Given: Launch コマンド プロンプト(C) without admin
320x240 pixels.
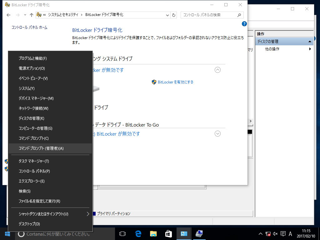Looking at the screenshot, I should 50,138.
